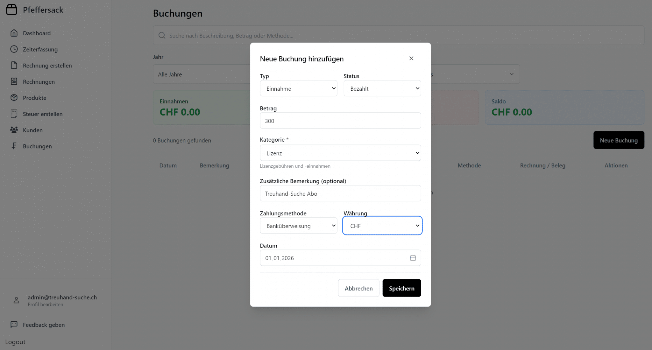This screenshot has width=652, height=350.
Task: Click the Dashboard home icon
Action: pyautogui.click(x=14, y=33)
